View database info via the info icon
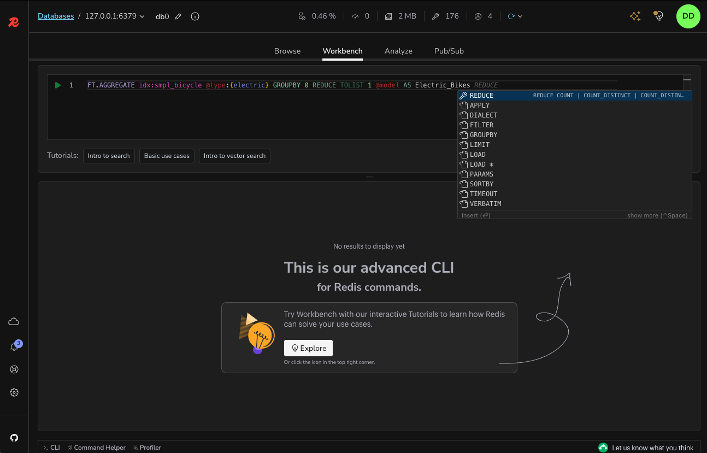The image size is (707, 453). click(195, 16)
